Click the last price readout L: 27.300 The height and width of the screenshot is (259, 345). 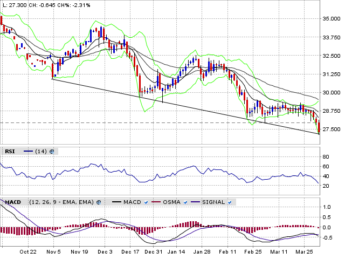pyautogui.click(x=16, y=5)
